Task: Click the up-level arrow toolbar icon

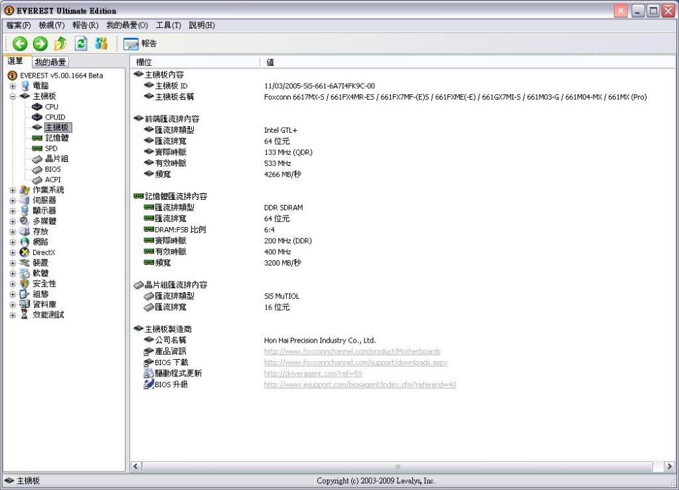Action: 60,43
